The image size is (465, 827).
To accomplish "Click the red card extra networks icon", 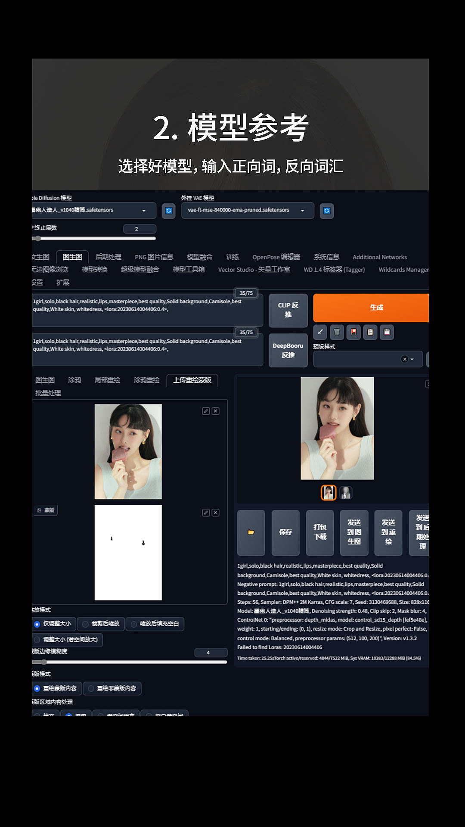I will pyautogui.click(x=353, y=332).
